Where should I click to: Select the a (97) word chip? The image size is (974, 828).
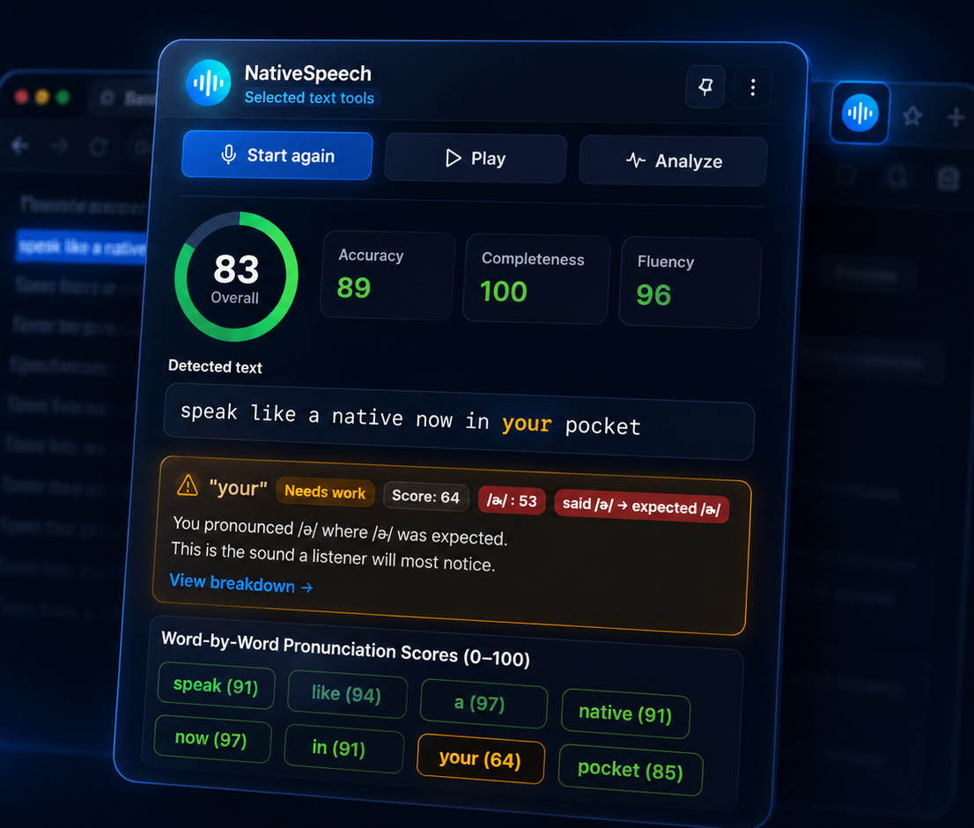(483, 703)
